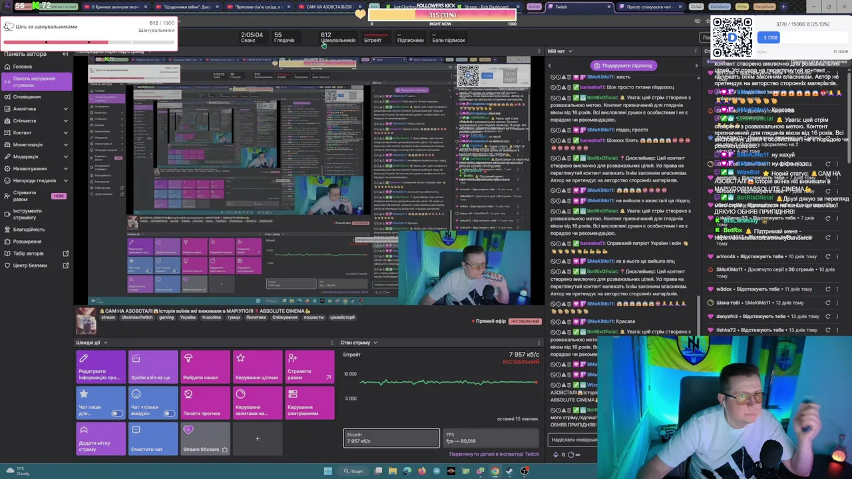Open Firefox from the taskbar
This screenshot has width=852, height=479.
[x=421, y=471]
